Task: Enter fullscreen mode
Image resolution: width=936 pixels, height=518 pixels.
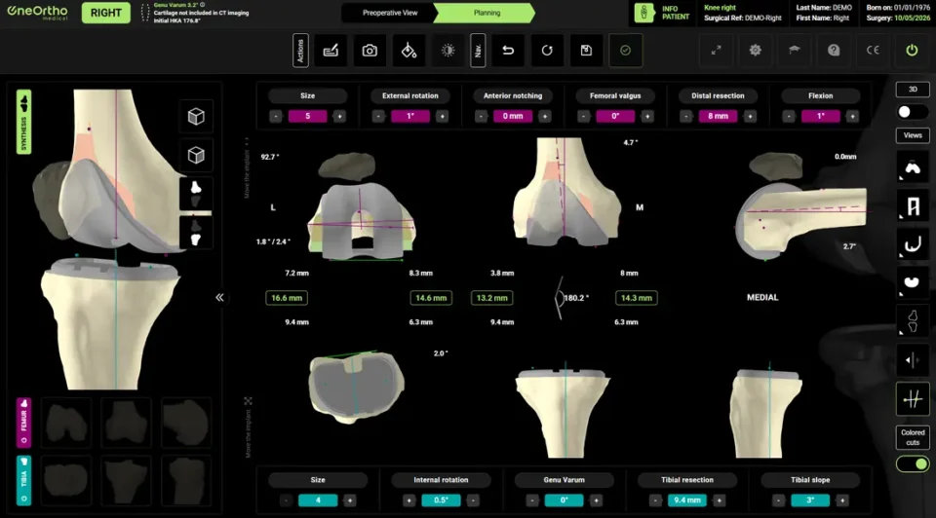Action: pos(716,51)
